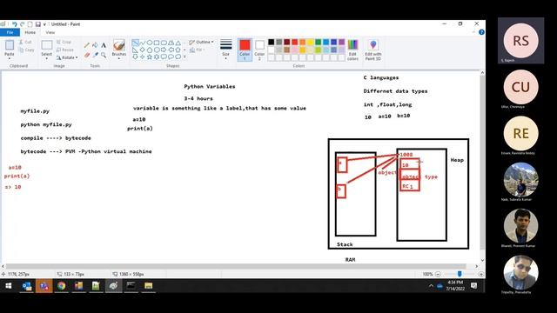Click the Brushes tool icon
Image resolution: width=557 pixels, height=313 pixels.
(x=119, y=45)
